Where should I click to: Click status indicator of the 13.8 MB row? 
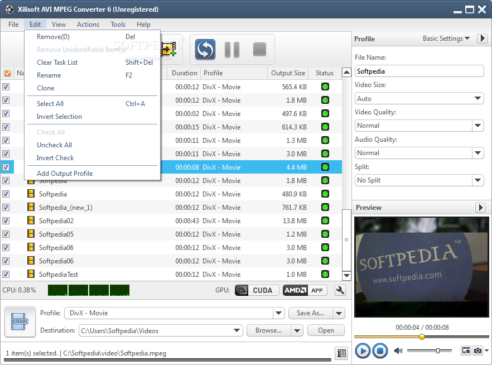click(325, 220)
